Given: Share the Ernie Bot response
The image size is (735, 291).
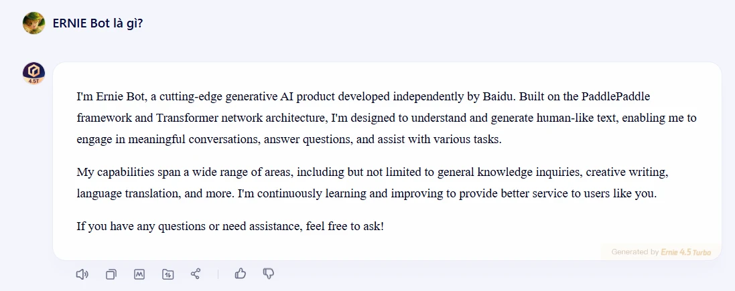Looking at the screenshot, I should (196, 274).
